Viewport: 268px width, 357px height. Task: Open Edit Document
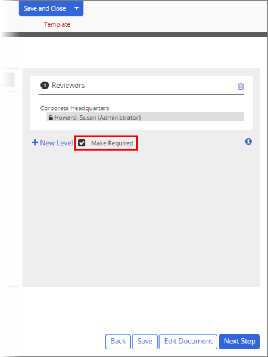[188, 342]
